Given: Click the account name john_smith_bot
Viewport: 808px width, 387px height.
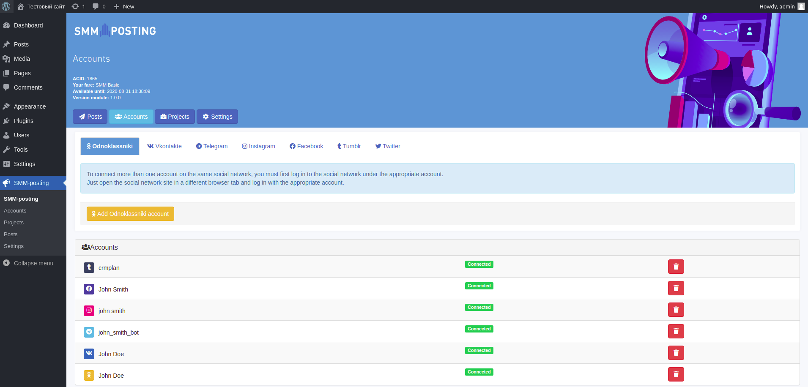Looking at the screenshot, I should pos(118,332).
